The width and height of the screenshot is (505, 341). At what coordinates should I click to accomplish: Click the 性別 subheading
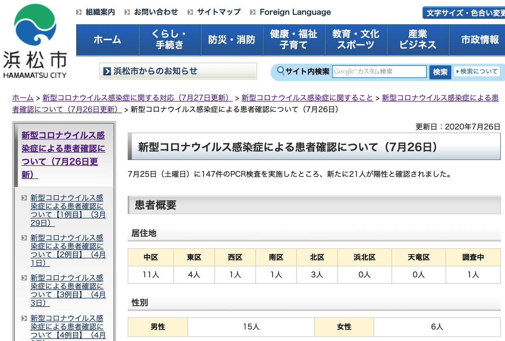(x=140, y=303)
